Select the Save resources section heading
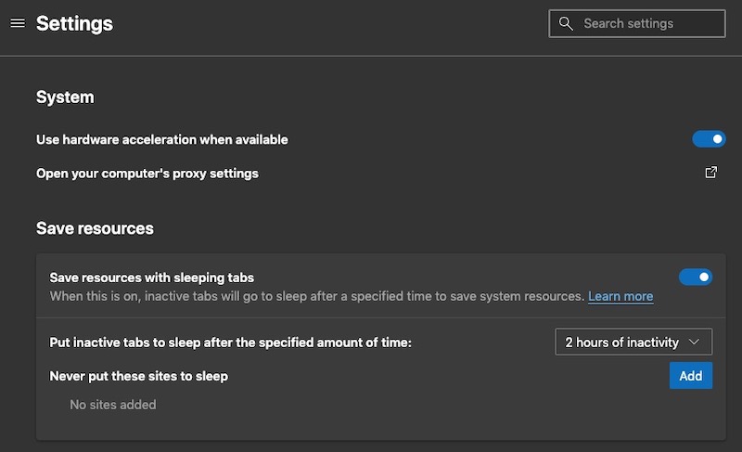 click(x=95, y=228)
